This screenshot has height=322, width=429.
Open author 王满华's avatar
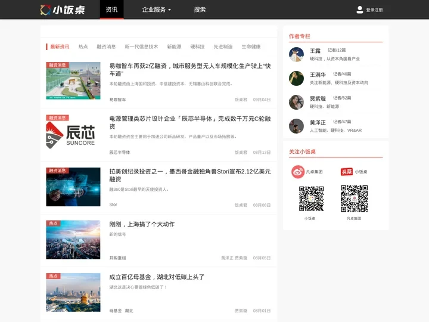(x=296, y=78)
